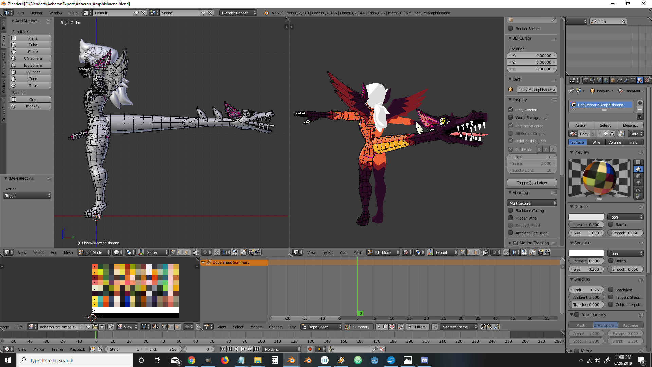This screenshot has height=367, width=652.
Task: Enable the Render Border checkbox
Action: [x=510, y=28]
